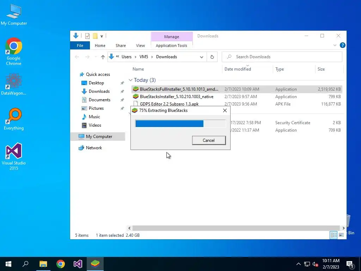Open Desktop in navigation pane
The image size is (361, 271).
(x=96, y=83)
